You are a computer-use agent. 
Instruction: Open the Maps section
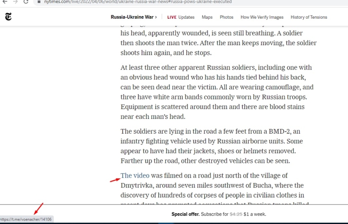click(x=207, y=17)
